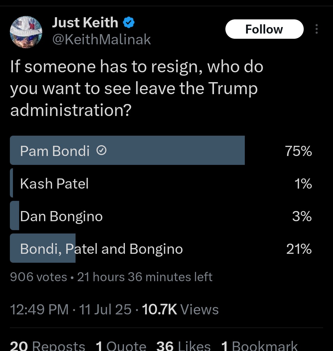Click the 21% result percentage
The image size is (333, 351).
(x=299, y=249)
